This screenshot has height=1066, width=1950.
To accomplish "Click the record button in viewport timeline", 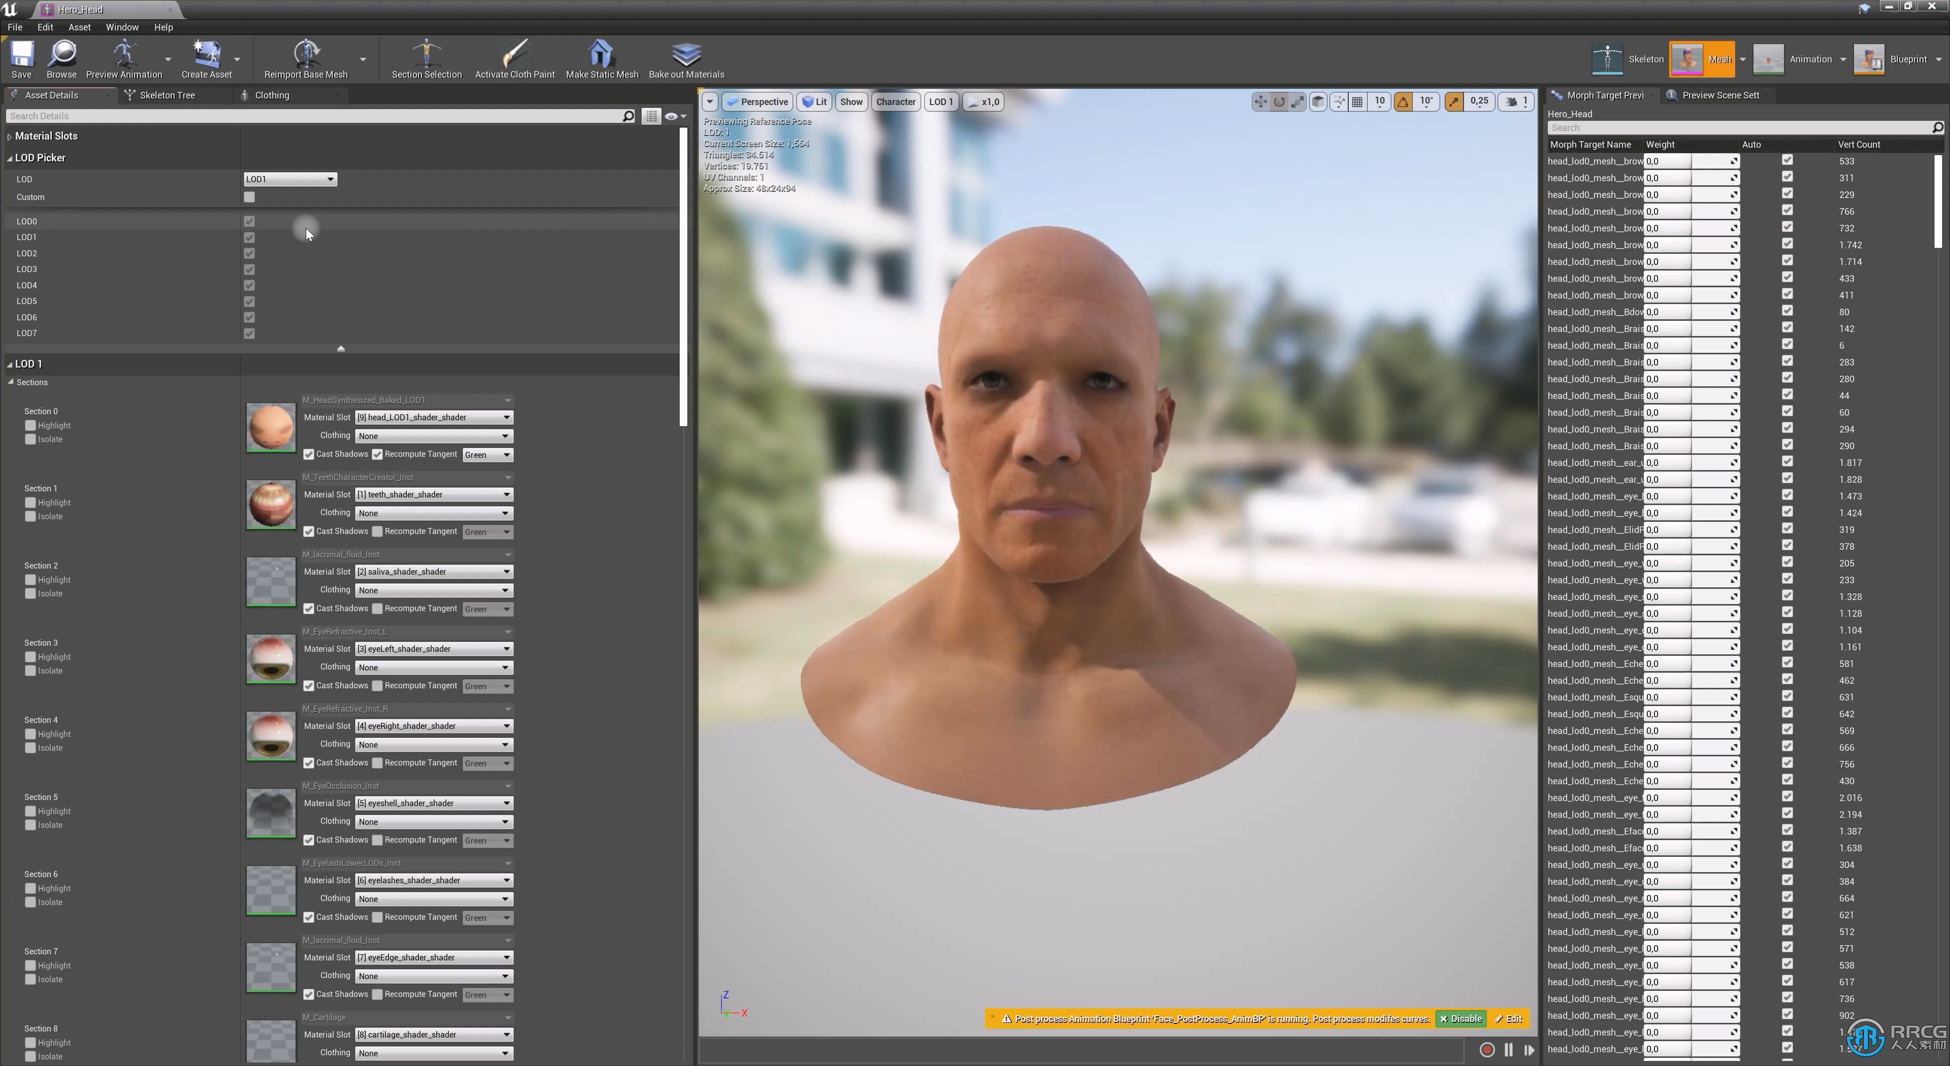I will tap(1487, 1049).
